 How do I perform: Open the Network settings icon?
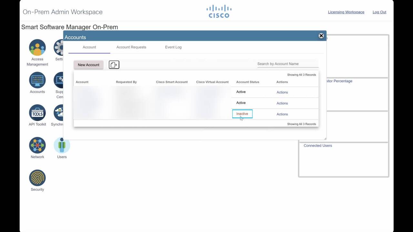[x=37, y=145]
